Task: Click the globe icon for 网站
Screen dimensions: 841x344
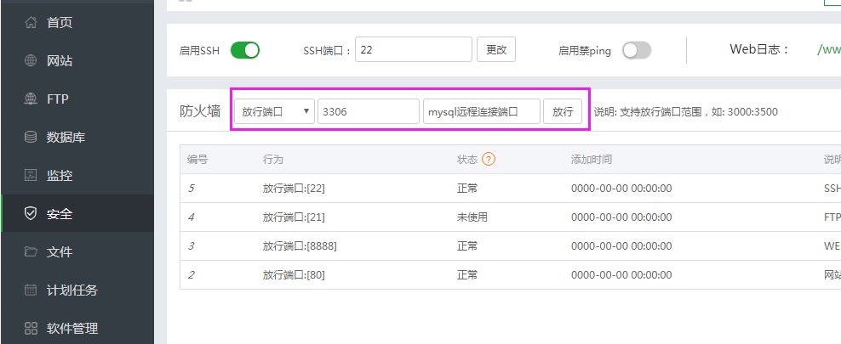Action: click(31, 60)
